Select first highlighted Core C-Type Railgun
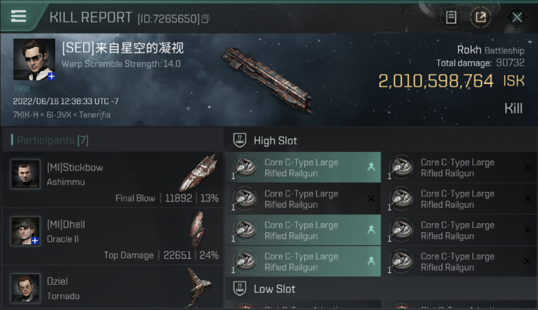The image size is (538, 310). tap(303, 167)
